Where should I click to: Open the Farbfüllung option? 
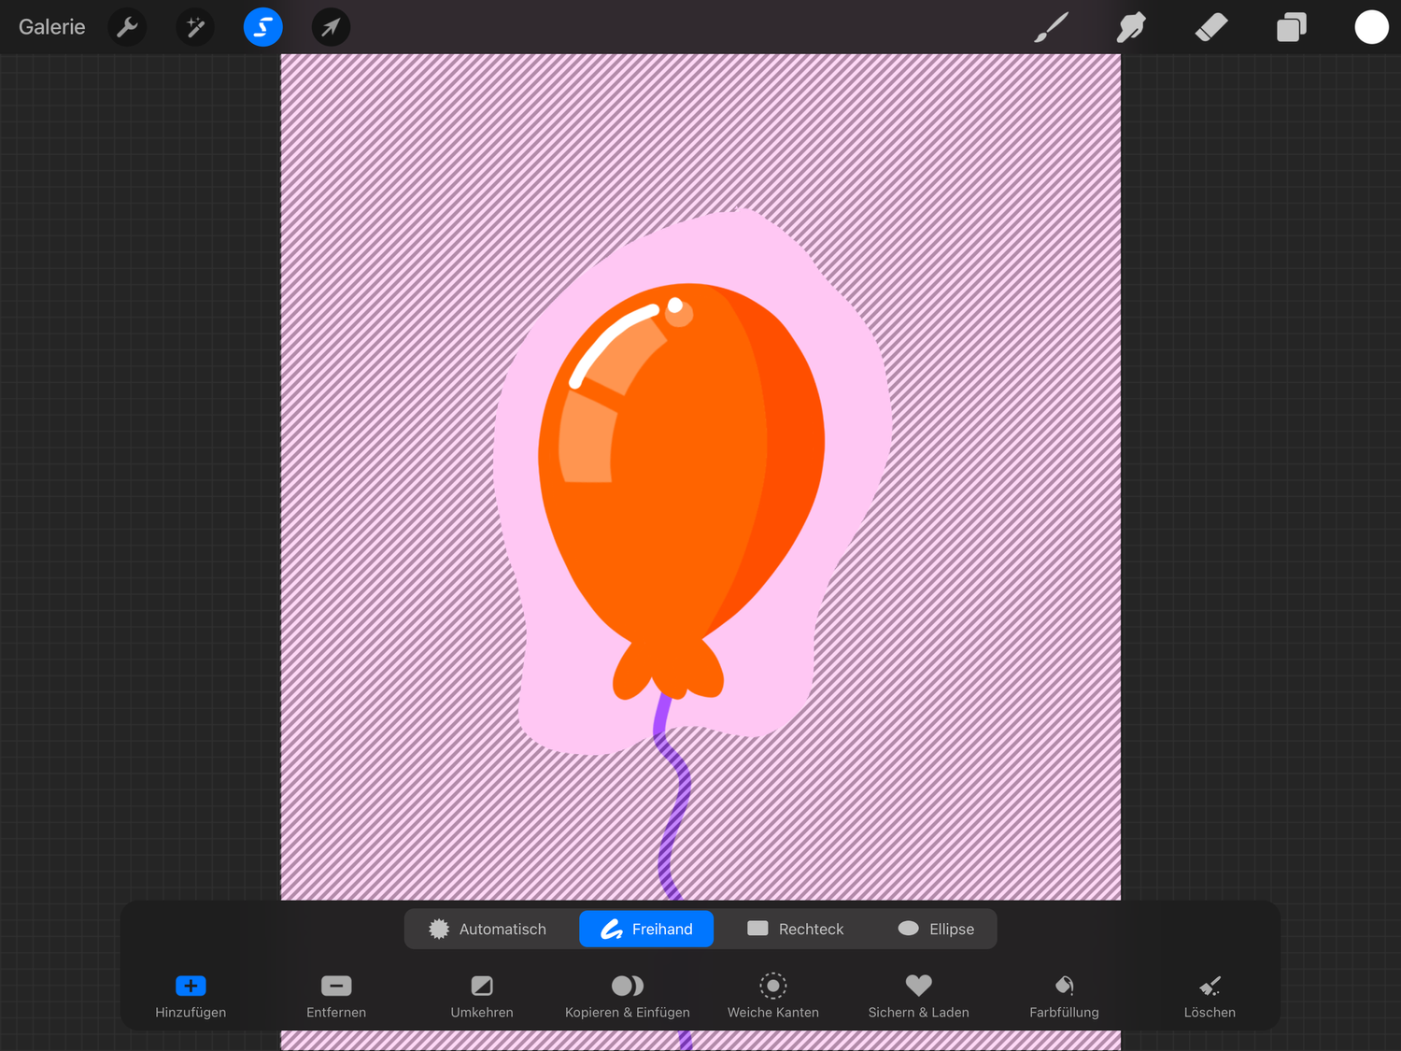(1063, 994)
